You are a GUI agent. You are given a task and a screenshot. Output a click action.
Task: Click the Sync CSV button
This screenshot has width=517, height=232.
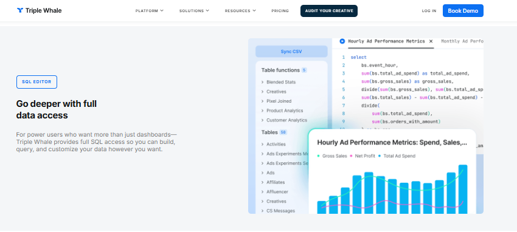pos(291,52)
